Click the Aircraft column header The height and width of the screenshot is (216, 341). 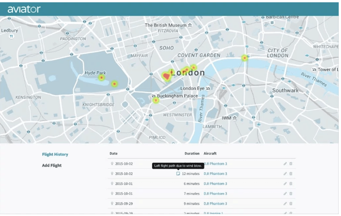210,153
